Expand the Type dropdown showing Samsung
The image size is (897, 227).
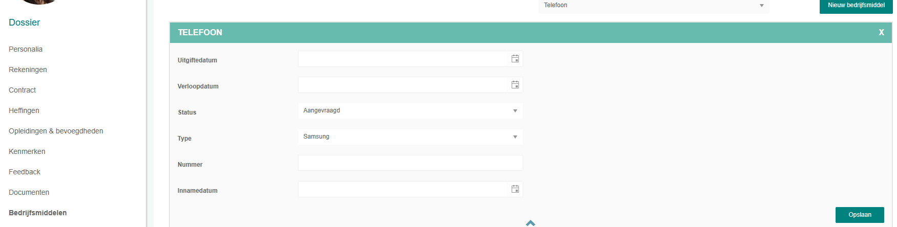point(410,137)
